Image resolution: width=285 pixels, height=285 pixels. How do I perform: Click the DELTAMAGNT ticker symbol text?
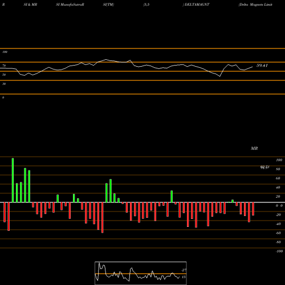coord(197,5)
